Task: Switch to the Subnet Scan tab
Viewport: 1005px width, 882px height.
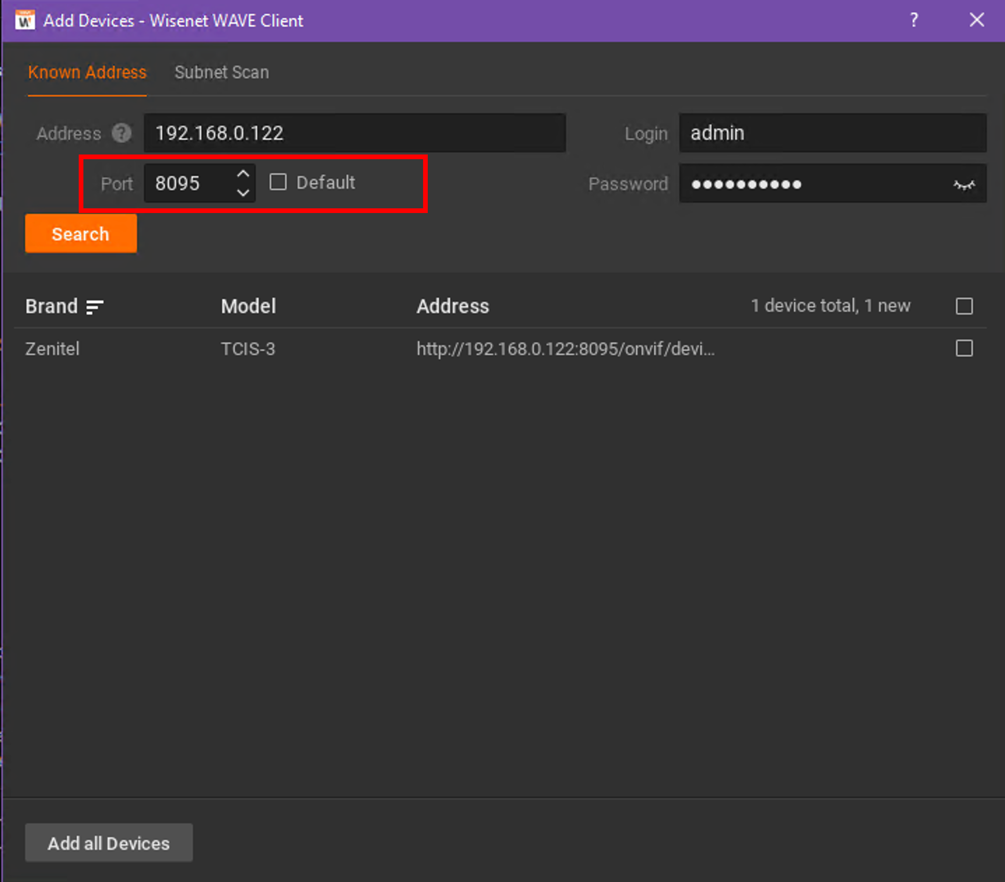Action: [221, 72]
